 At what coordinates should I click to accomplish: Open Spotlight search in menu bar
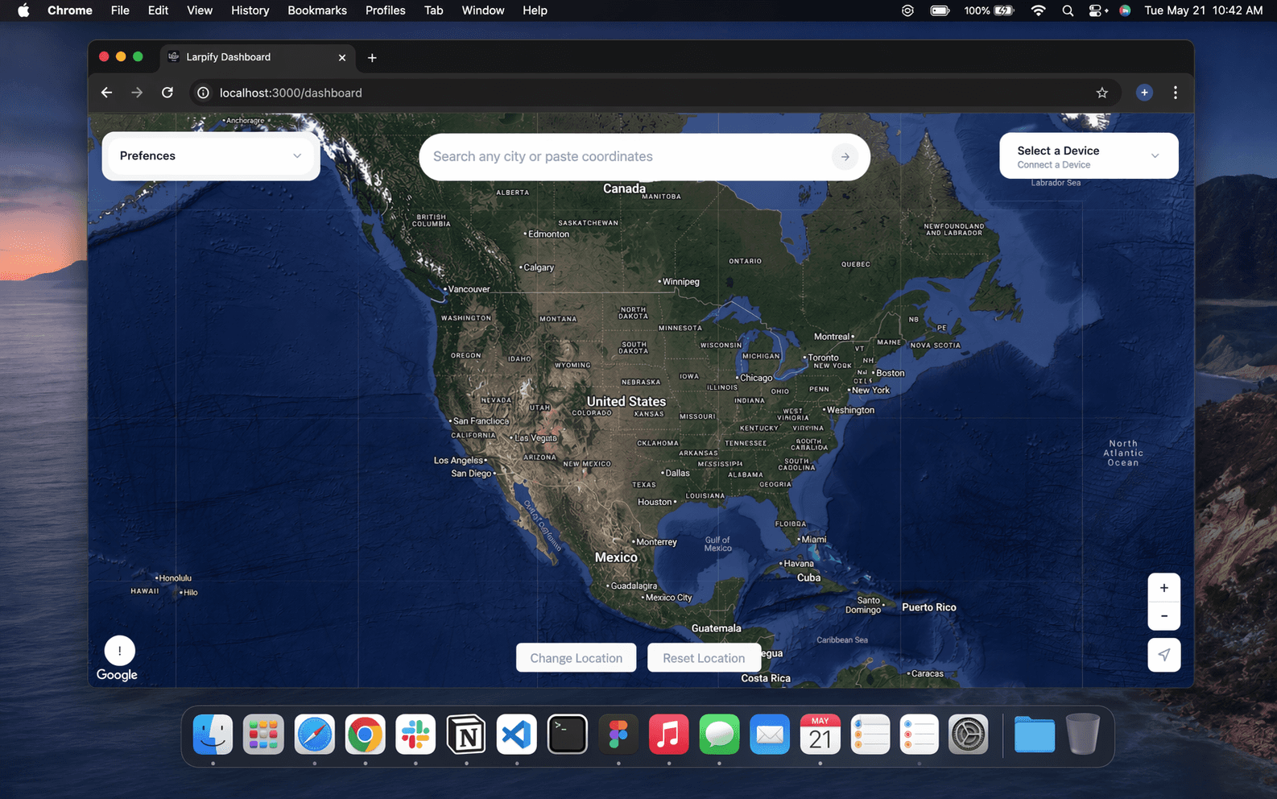click(x=1068, y=10)
